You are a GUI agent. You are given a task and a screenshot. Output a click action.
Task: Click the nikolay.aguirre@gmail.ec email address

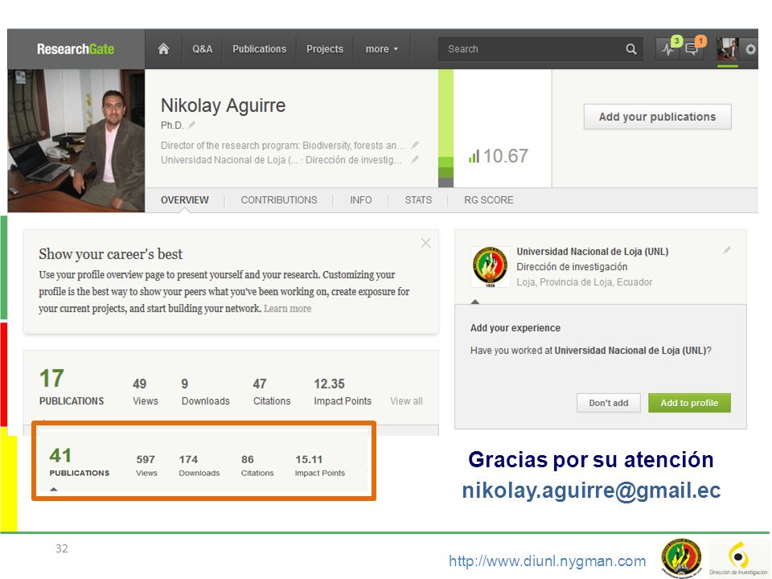591,491
